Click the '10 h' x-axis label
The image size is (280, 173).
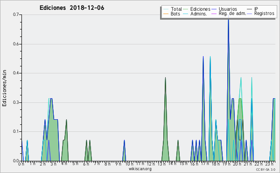pyautogui.click(x=129, y=164)
